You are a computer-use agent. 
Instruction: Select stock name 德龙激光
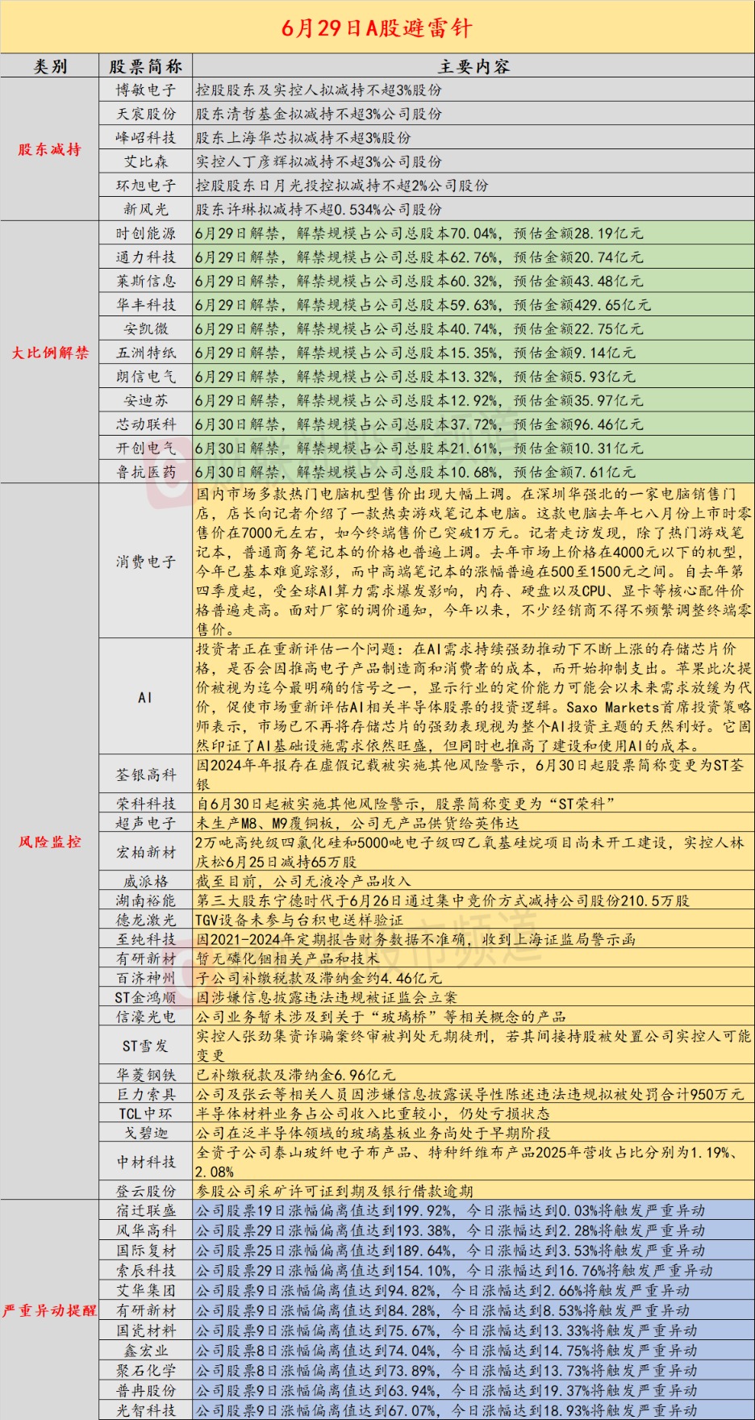[x=146, y=920]
